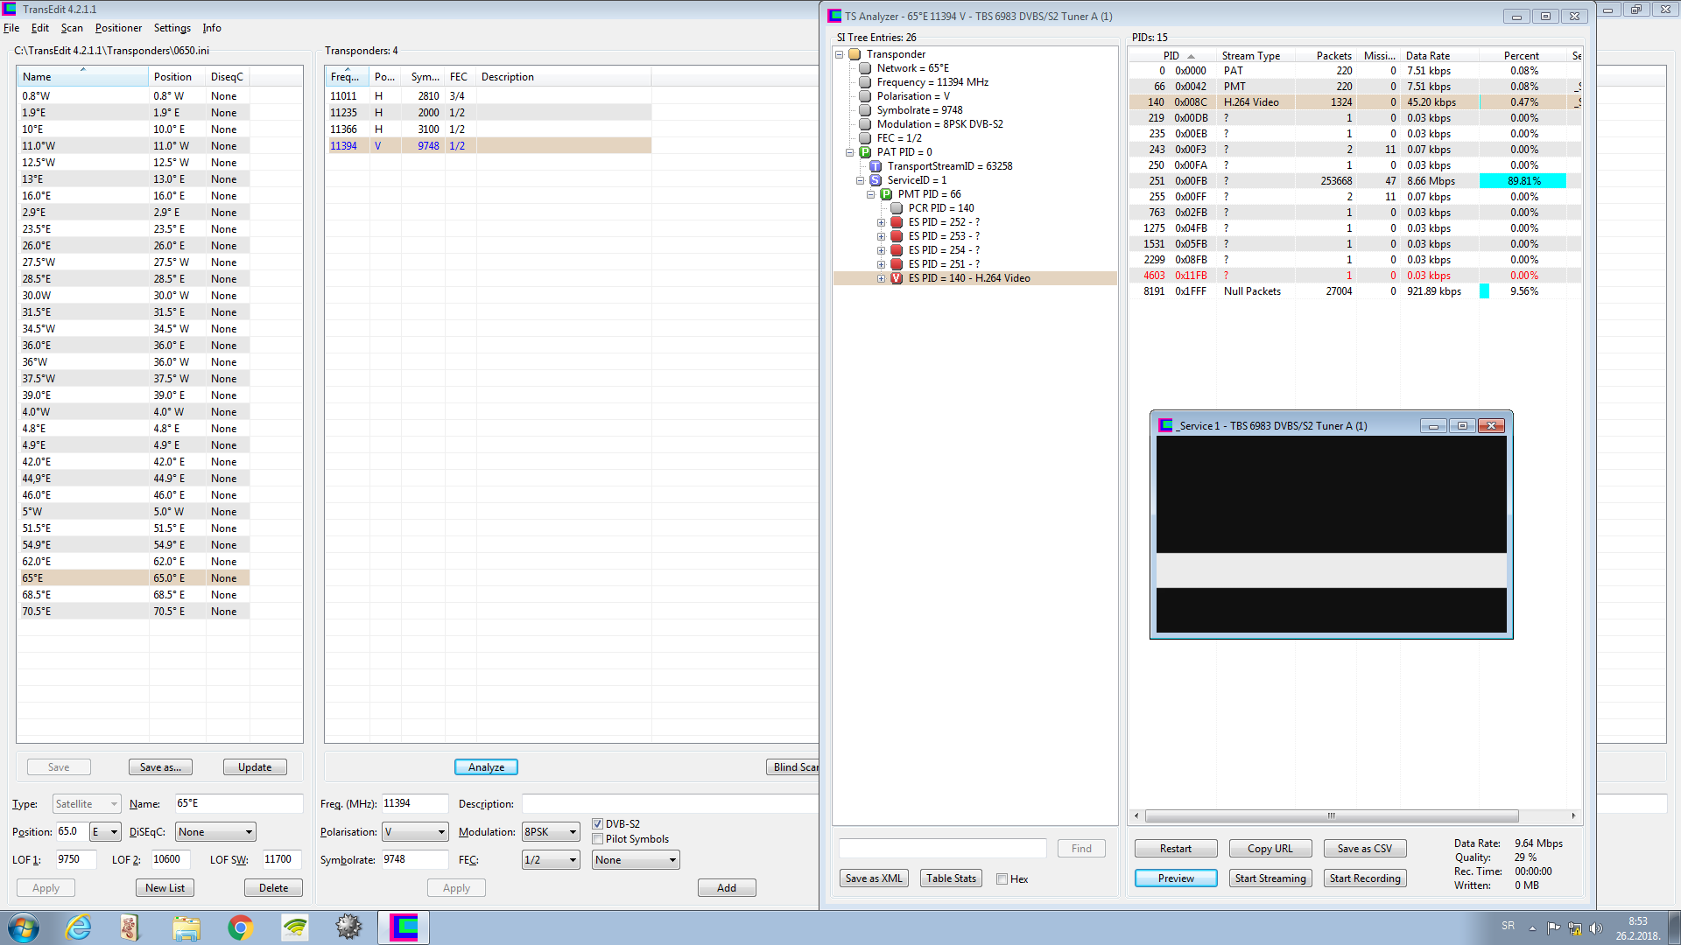Open the Positioner menu

(118, 28)
